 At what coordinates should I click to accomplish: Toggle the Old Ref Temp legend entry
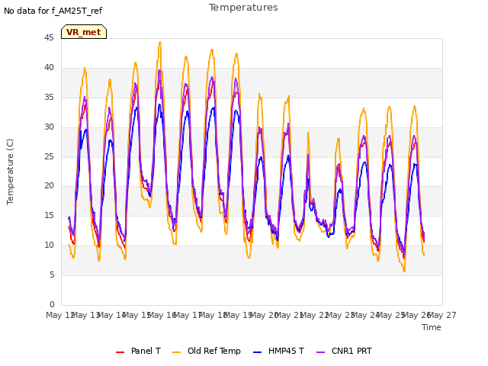pyautogui.click(x=207, y=351)
